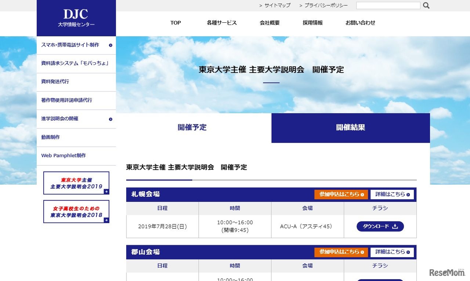This screenshot has height=281, width=470.
Task: Click 参加申込はこちら for 札幌会場
Action: point(341,194)
